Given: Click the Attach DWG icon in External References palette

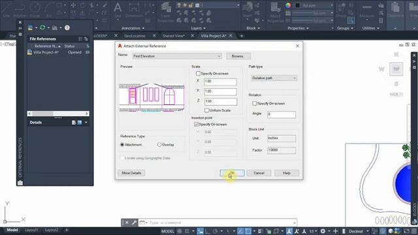Looking at the screenshot, I should point(30,27).
